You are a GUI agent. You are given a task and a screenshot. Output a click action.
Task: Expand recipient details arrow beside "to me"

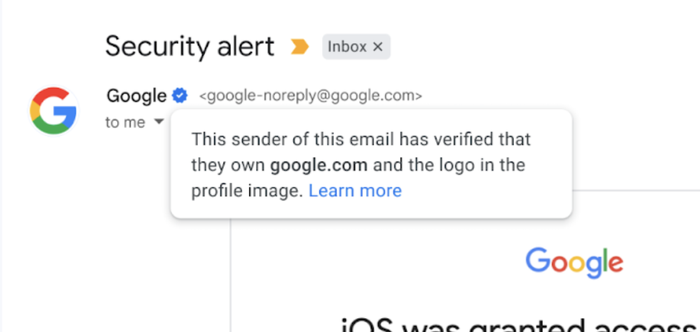(159, 122)
